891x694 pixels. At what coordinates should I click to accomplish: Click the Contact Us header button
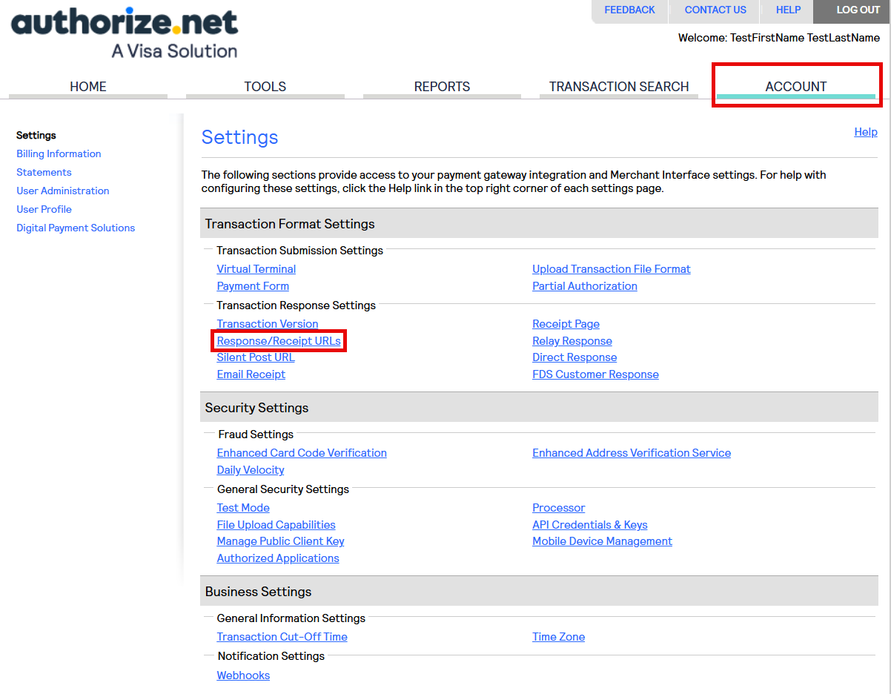click(715, 10)
